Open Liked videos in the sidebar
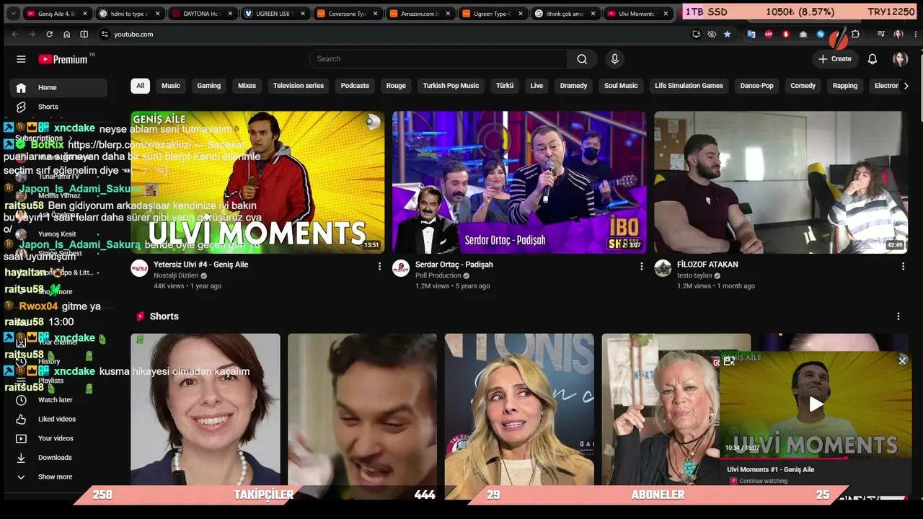The width and height of the screenshot is (923, 519). [58, 420]
